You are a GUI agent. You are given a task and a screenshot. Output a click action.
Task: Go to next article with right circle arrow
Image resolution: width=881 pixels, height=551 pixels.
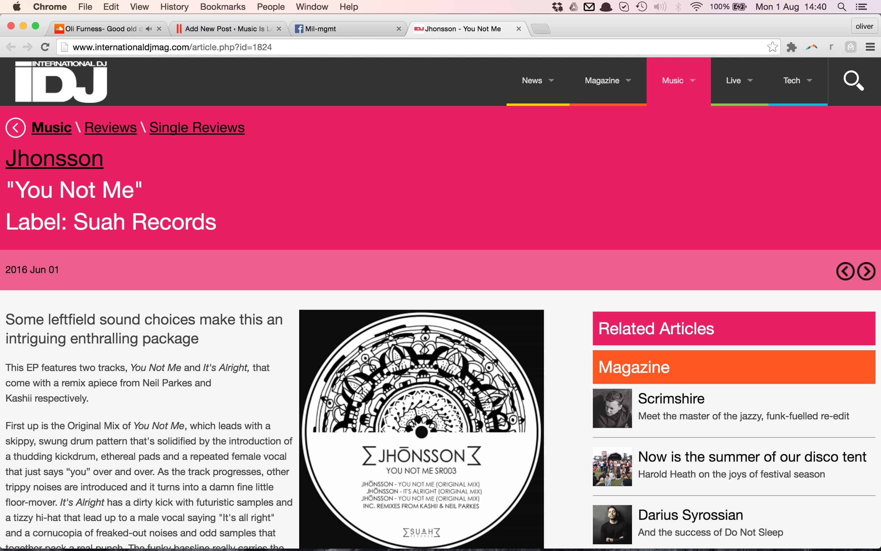click(x=866, y=271)
